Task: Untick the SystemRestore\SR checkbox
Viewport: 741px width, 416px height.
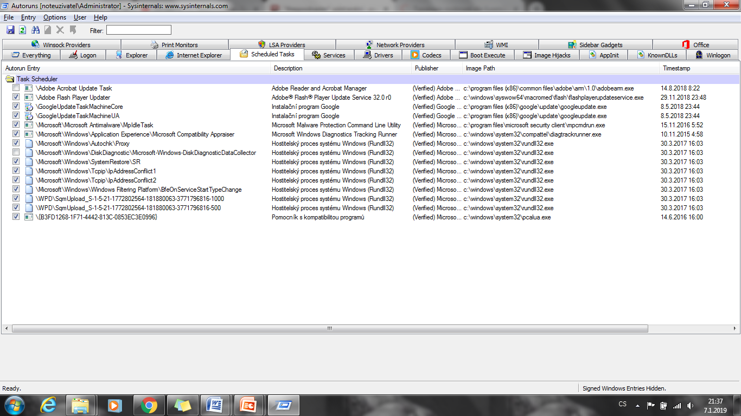Action: (x=16, y=162)
